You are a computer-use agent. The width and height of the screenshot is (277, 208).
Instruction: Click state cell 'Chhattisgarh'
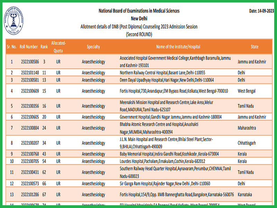click(247, 143)
